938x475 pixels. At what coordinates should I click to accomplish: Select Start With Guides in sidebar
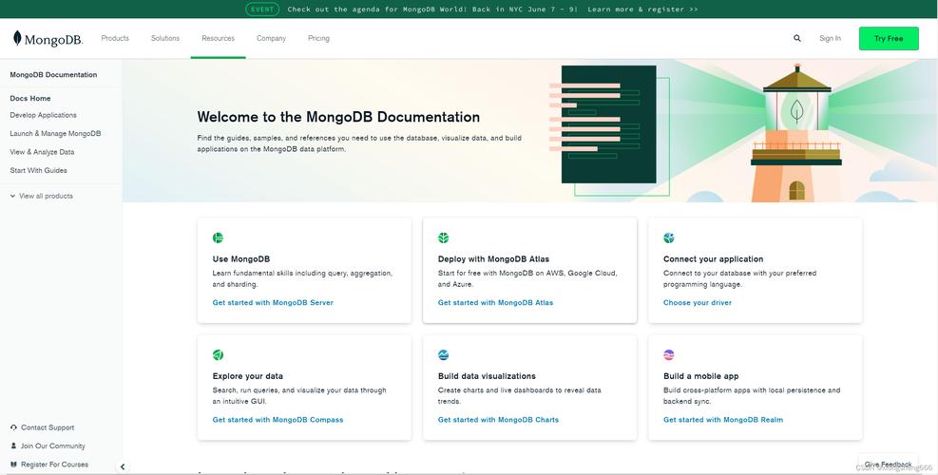click(38, 170)
